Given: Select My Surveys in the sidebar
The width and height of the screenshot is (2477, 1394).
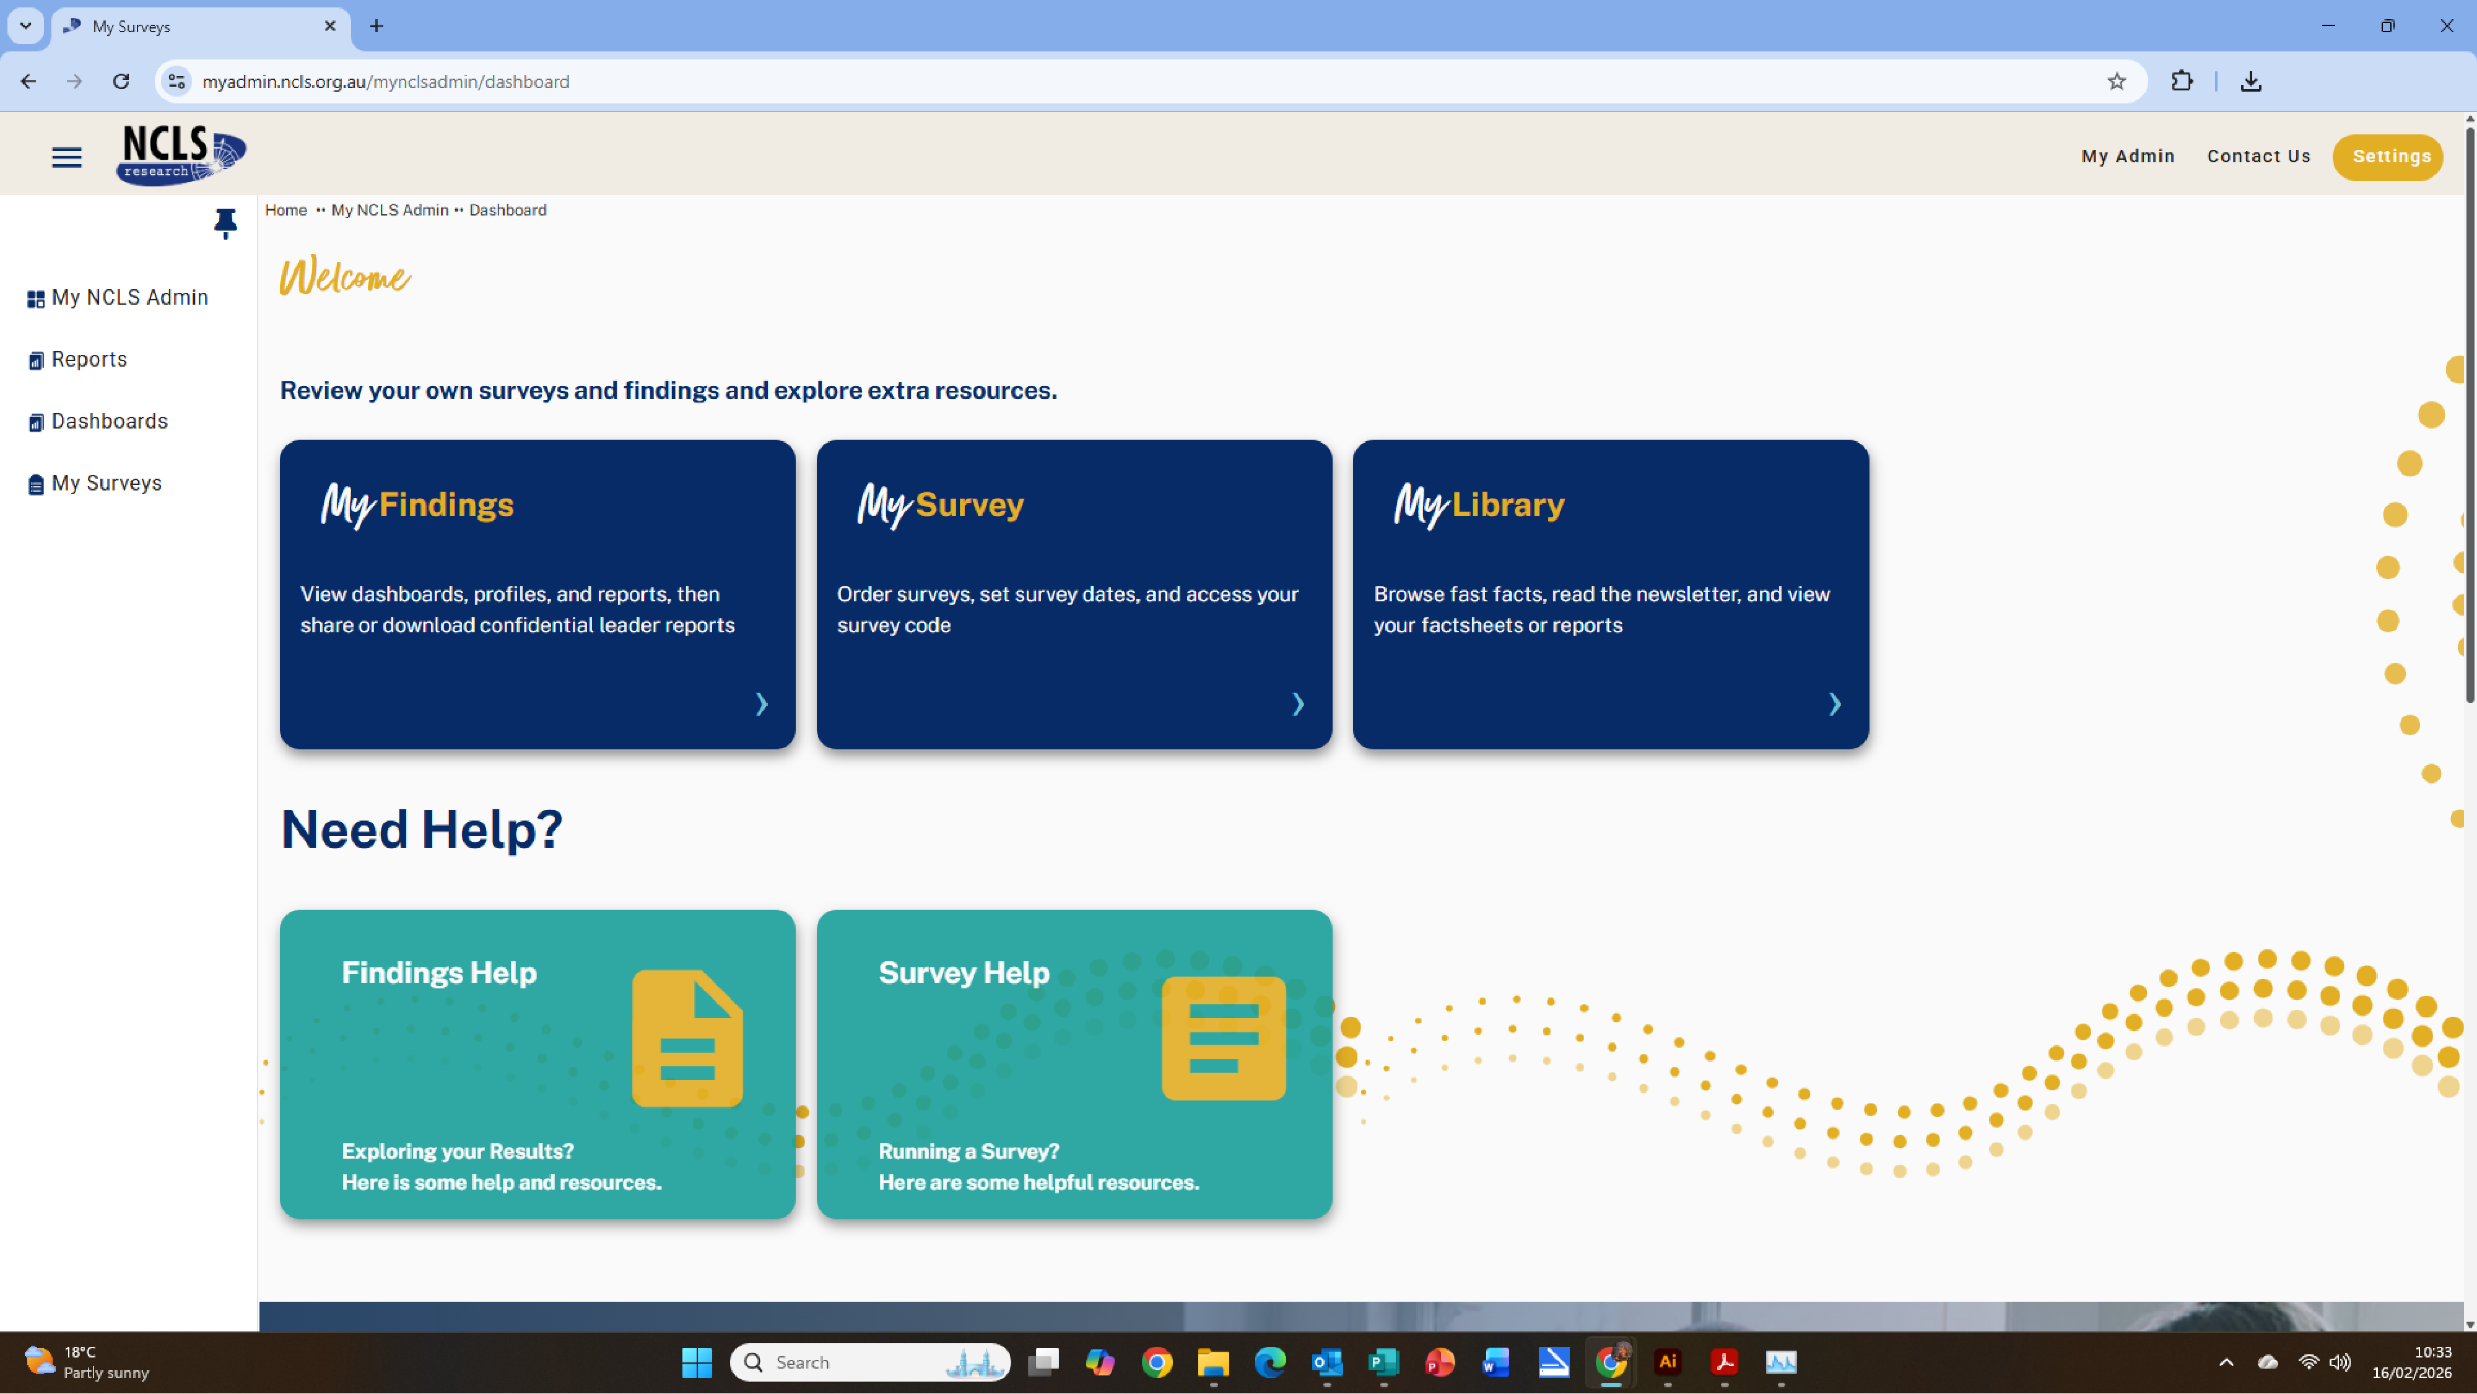Looking at the screenshot, I should [106, 484].
